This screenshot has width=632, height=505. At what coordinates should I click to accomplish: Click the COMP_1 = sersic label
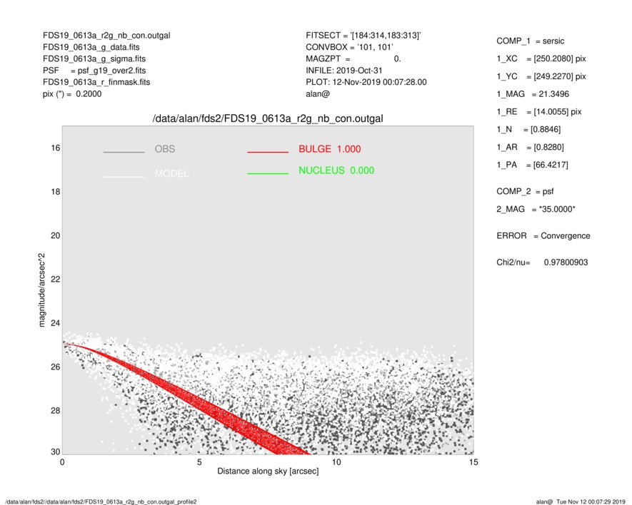click(x=531, y=41)
